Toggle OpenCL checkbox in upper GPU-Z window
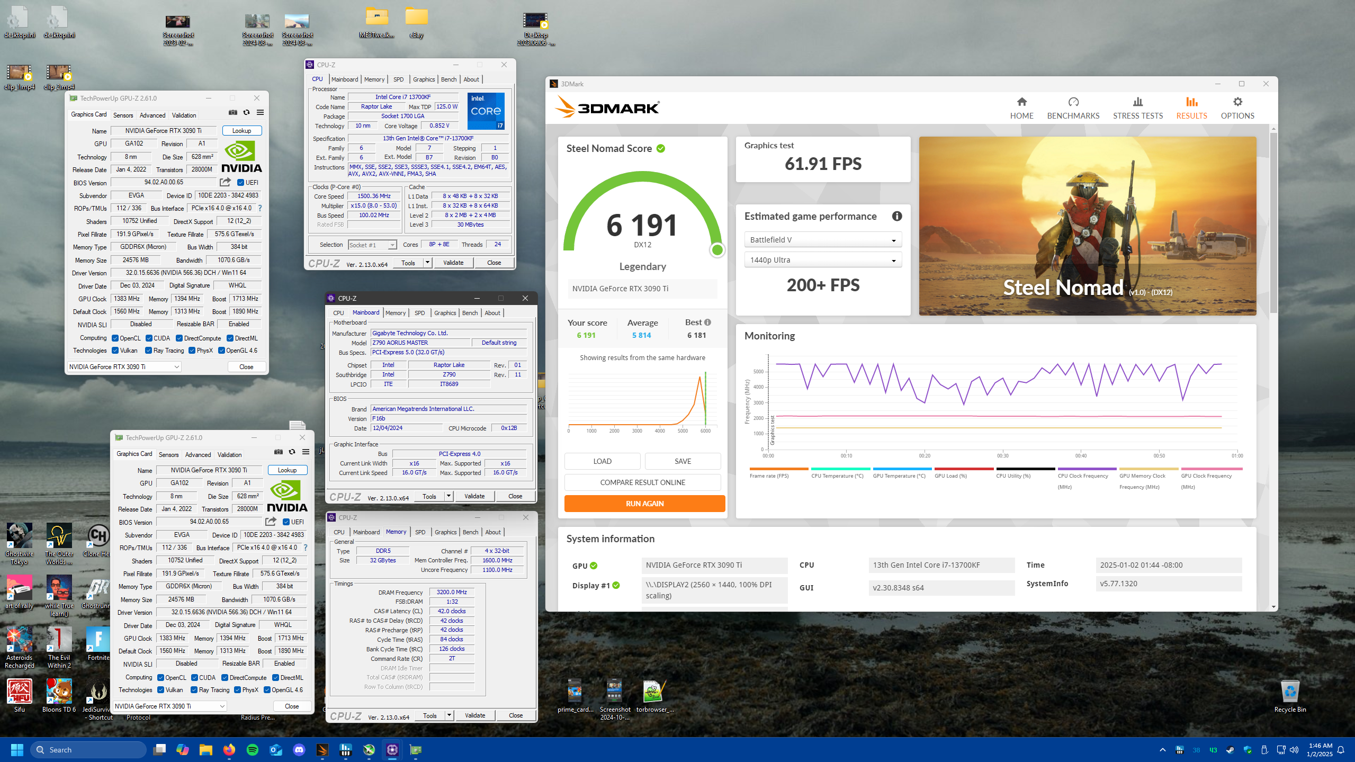This screenshot has width=1355, height=762. click(x=115, y=338)
